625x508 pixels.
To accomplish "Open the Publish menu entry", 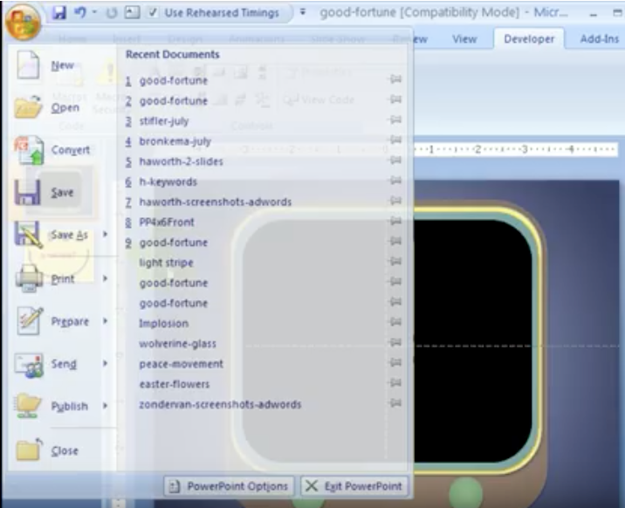I will [x=69, y=406].
